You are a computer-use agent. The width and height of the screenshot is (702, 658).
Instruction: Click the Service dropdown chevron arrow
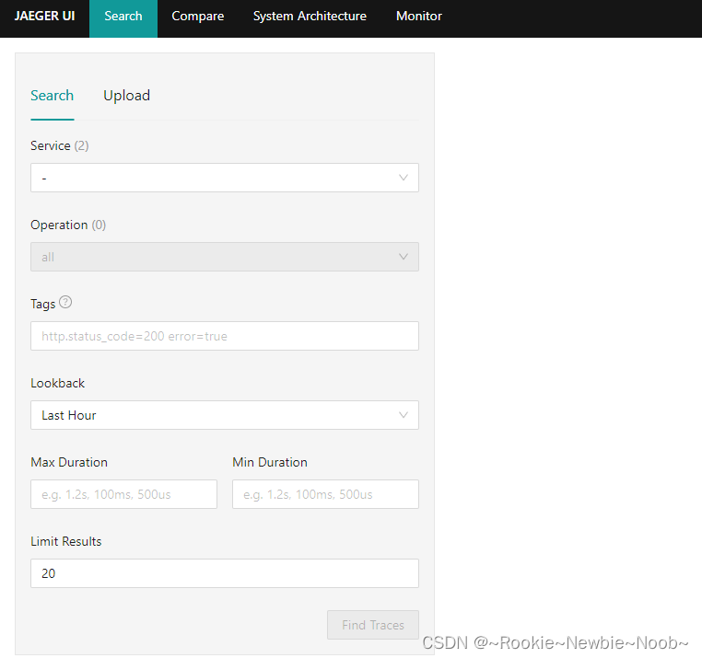click(x=403, y=178)
